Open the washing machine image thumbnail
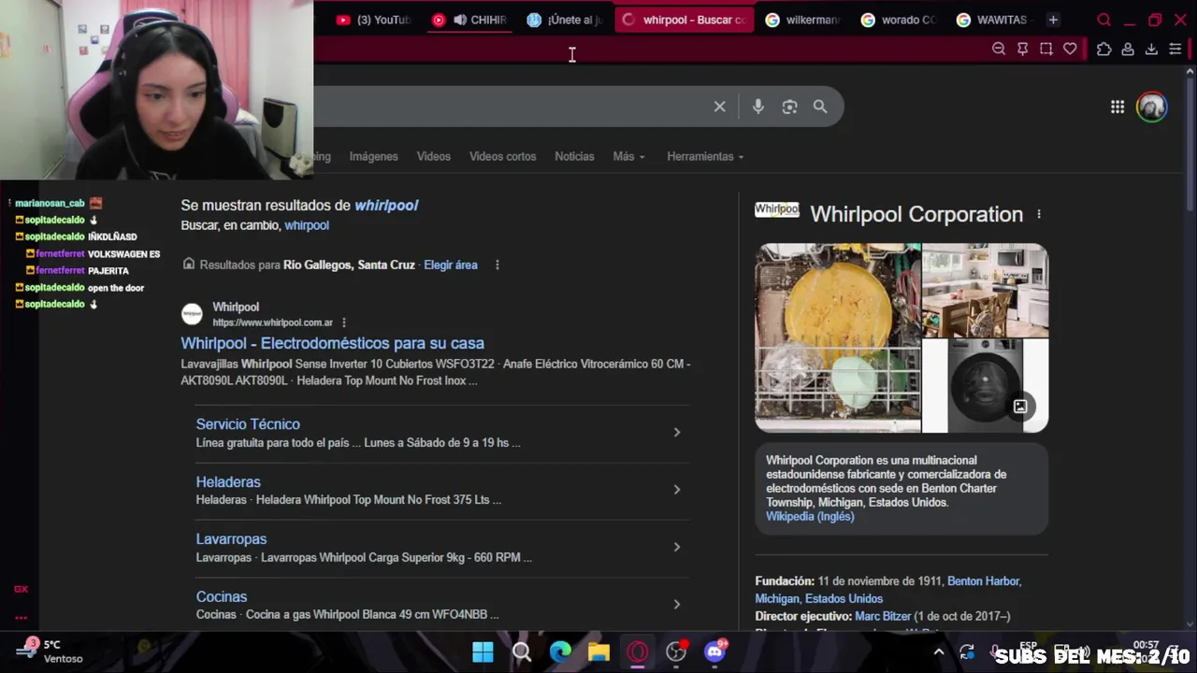Screen dimensions: 1197x673 click(x=986, y=386)
